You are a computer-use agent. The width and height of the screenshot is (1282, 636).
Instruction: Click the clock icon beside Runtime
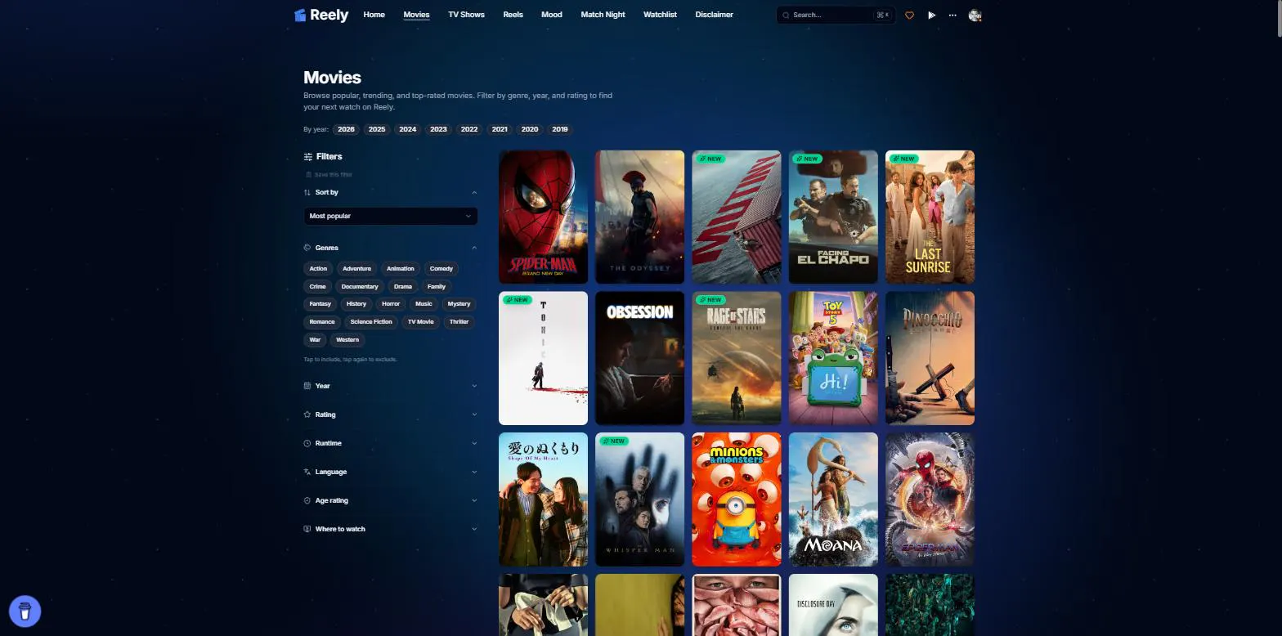click(x=307, y=443)
